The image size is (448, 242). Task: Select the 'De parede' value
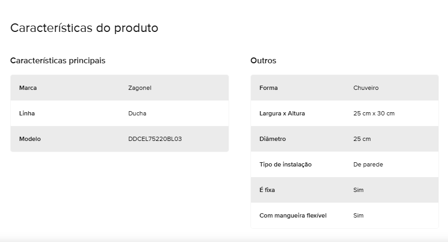[368, 164]
